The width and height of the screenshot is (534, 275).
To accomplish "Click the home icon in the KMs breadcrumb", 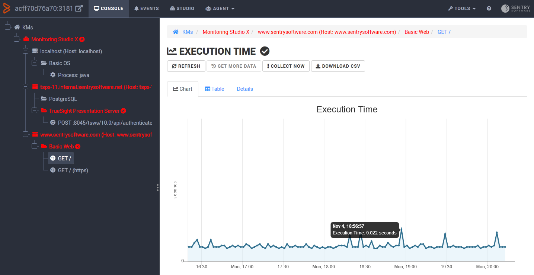I will point(175,32).
